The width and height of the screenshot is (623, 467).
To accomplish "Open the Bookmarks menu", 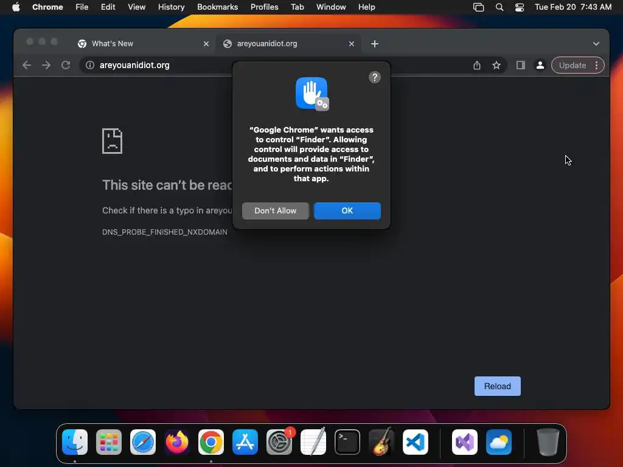I will pos(217,7).
